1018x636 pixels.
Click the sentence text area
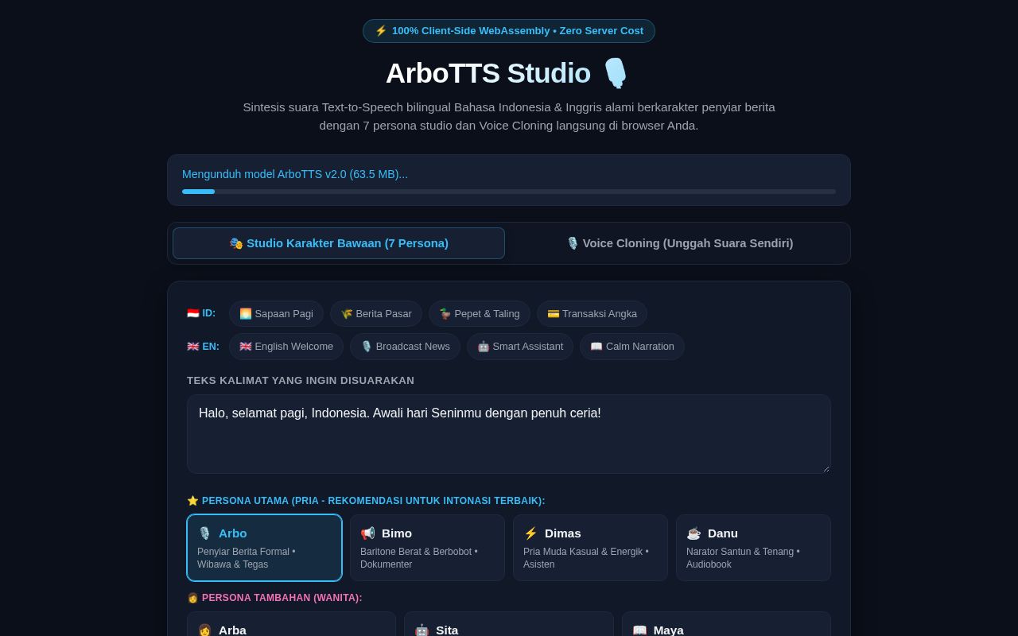tap(509, 434)
